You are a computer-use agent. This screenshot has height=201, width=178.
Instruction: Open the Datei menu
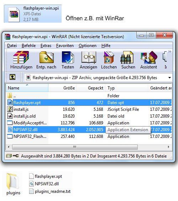12,46
